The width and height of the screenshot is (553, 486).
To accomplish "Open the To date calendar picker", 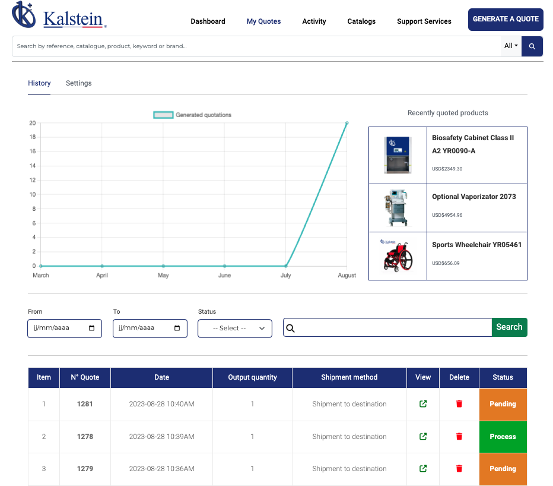I will (177, 329).
